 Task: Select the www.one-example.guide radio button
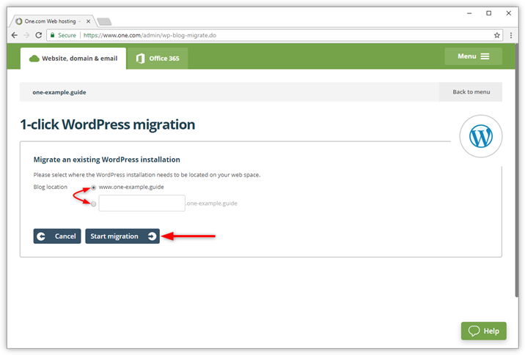(x=93, y=187)
